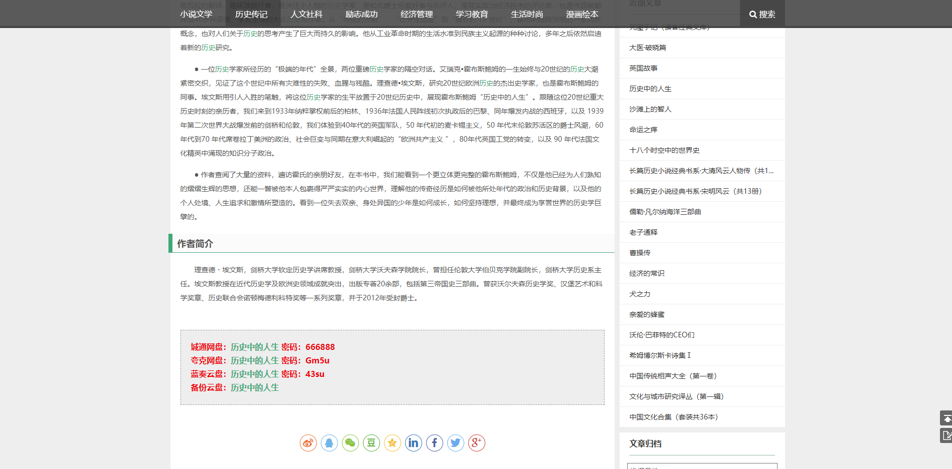Go to the 历史传记 category
952x469 pixels.
(251, 14)
